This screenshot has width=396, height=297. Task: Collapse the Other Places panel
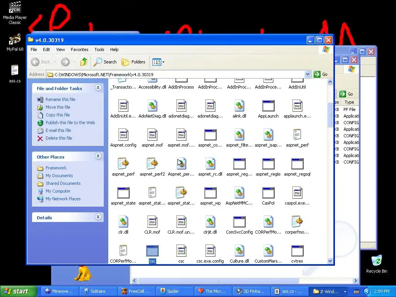pos(98,156)
